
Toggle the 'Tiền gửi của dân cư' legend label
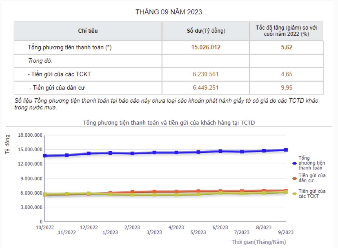(312, 178)
